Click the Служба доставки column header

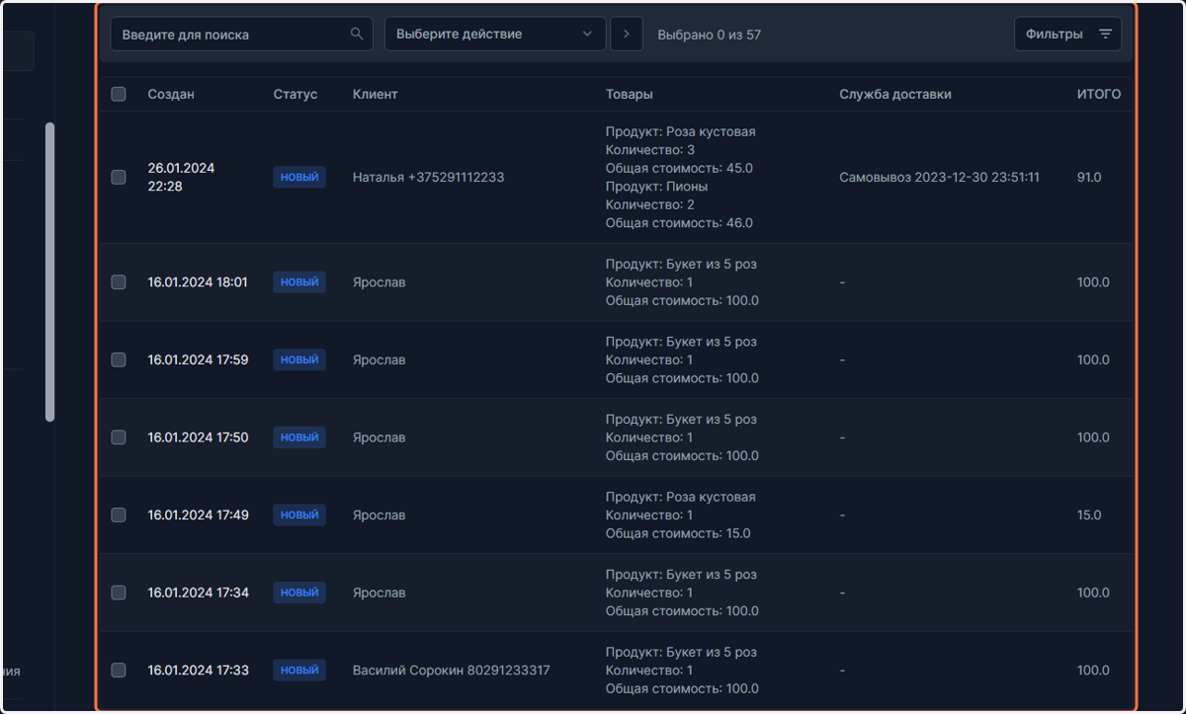pyautogui.click(x=895, y=94)
